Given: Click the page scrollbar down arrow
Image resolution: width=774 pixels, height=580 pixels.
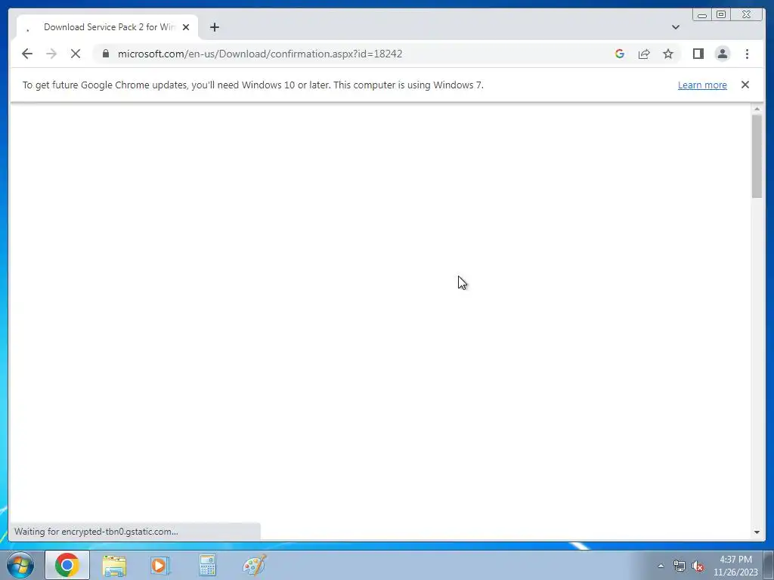Looking at the screenshot, I should coord(757,532).
